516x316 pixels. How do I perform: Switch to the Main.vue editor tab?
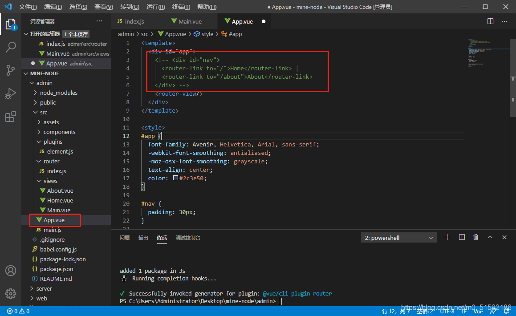coord(190,21)
